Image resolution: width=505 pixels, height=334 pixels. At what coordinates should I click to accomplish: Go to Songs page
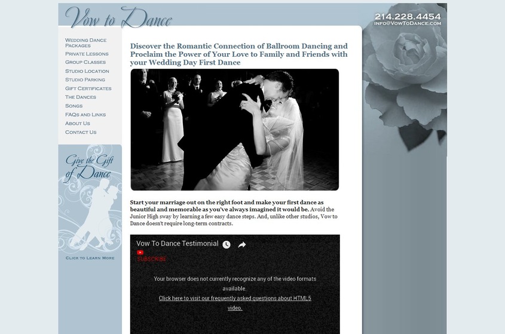74,106
